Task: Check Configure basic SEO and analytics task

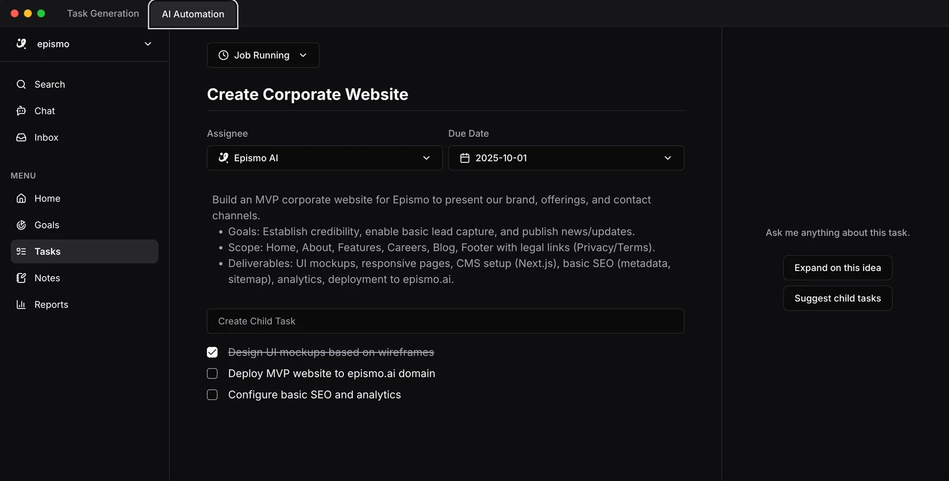Action: (212, 395)
